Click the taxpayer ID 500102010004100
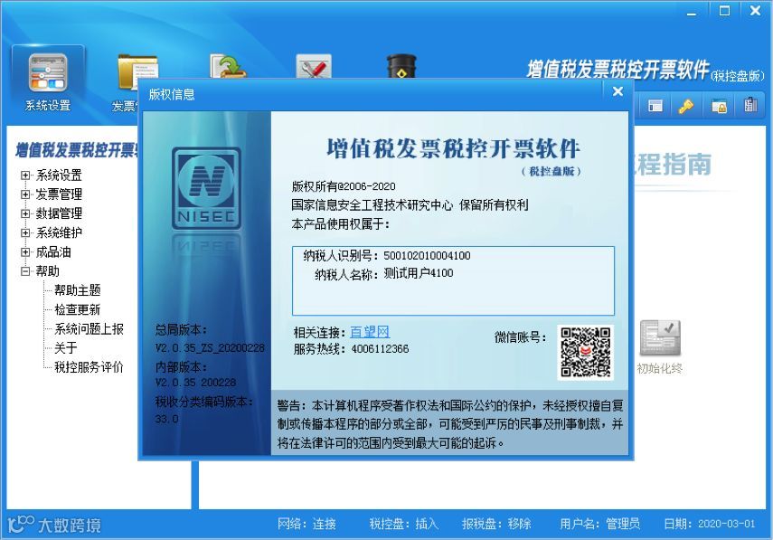Screen dimensions: 773x540 point(427,255)
